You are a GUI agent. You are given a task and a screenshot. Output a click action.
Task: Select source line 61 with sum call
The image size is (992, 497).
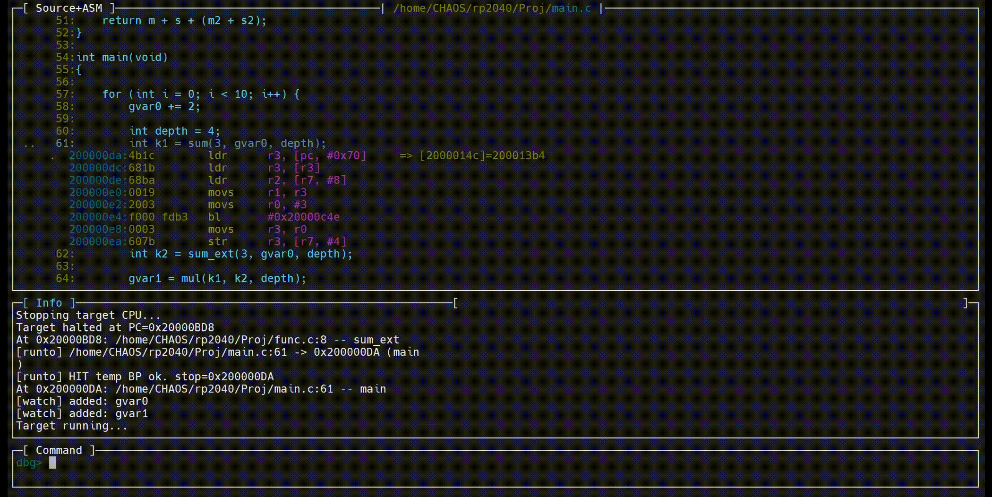coord(227,143)
